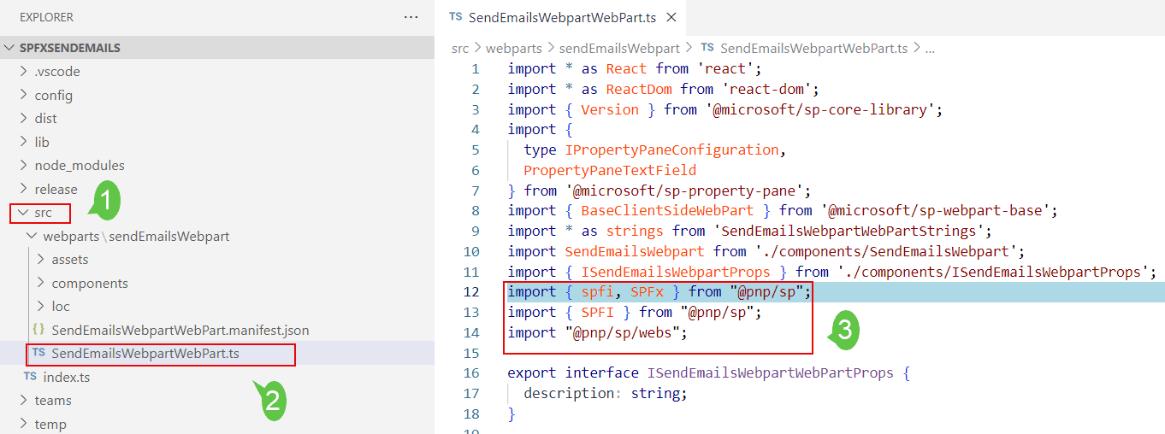Open the Explorer more actions ellipsis
This screenshot has height=434, width=1165.
411,17
